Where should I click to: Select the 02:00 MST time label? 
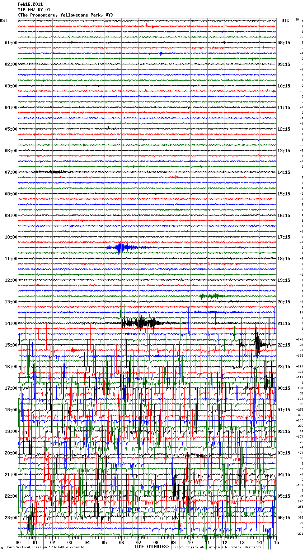point(11,64)
